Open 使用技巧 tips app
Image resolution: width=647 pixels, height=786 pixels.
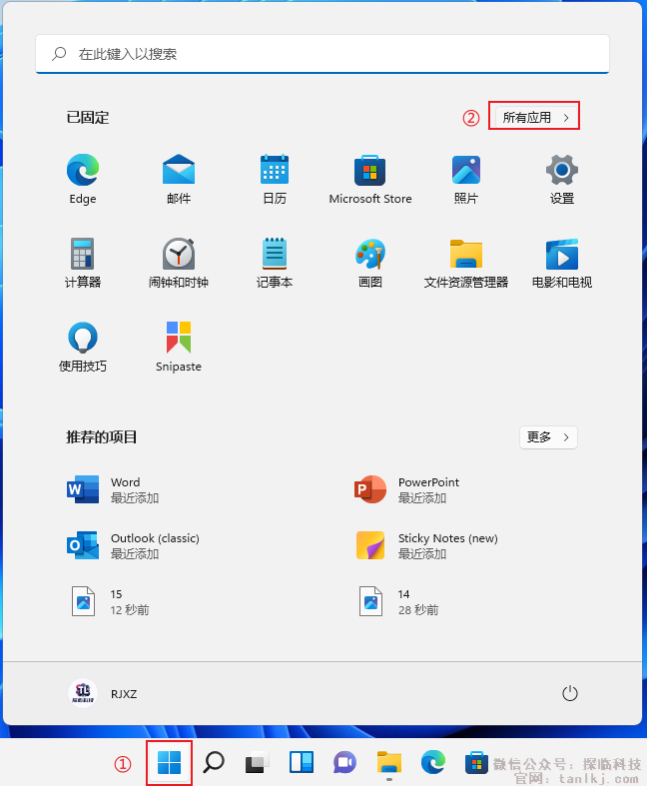point(83,347)
